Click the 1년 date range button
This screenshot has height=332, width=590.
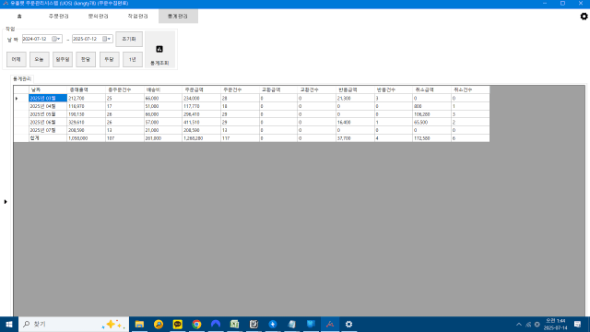coord(133,59)
